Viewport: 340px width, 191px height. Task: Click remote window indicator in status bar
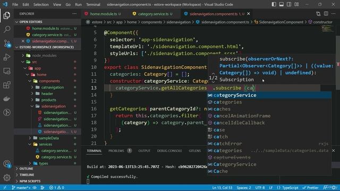coord(5,187)
